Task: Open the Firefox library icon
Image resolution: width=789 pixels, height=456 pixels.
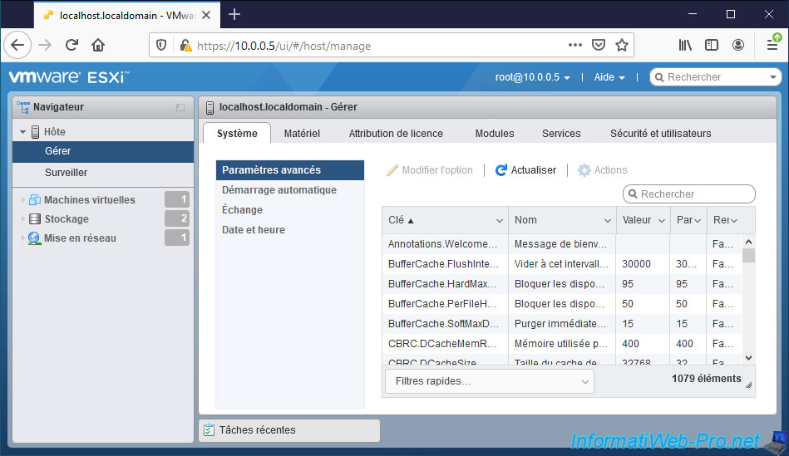Action: click(685, 45)
